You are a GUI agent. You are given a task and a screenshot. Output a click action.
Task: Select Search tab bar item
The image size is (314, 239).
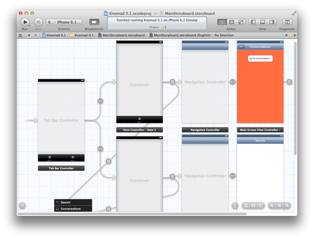73,202
